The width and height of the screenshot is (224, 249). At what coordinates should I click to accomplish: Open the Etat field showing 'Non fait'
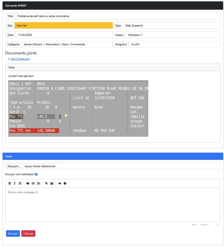point(63,26)
